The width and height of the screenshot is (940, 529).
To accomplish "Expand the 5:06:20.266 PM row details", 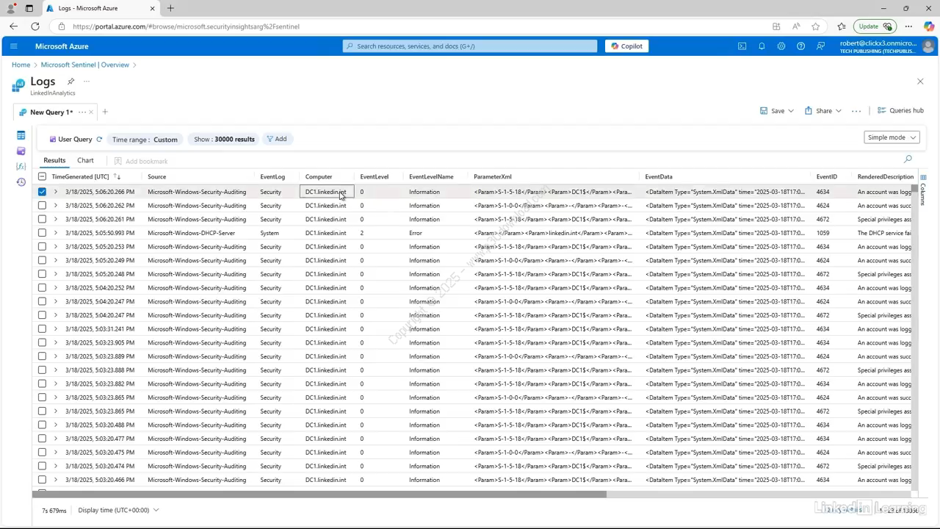I will (56, 192).
